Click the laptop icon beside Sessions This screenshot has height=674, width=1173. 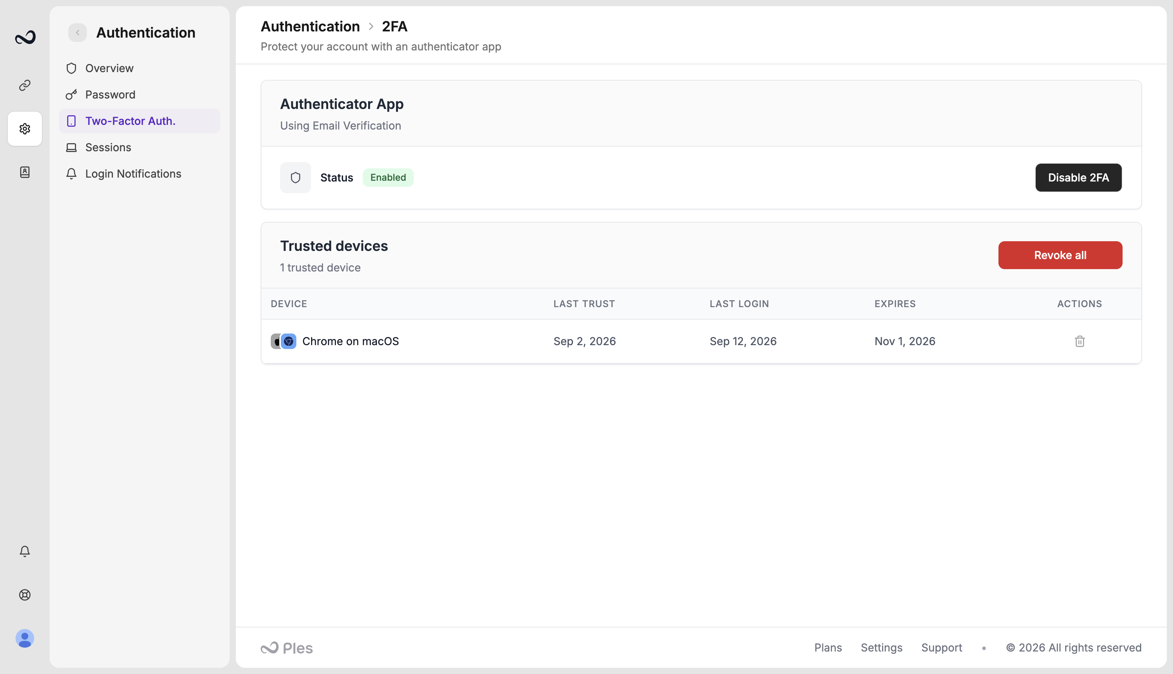pos(71,147)
